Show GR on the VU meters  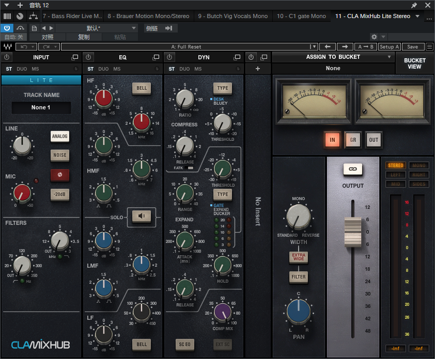click(x=353, y=140)
